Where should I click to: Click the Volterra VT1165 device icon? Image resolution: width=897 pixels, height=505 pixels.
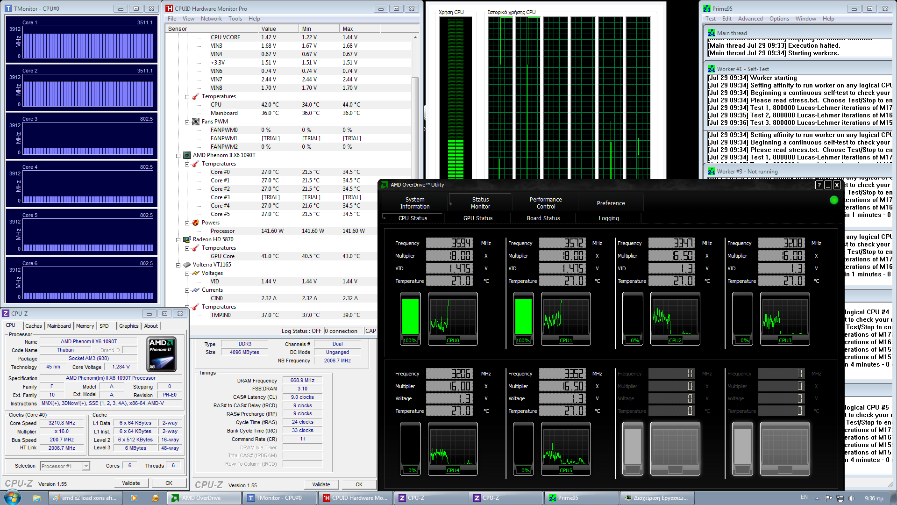click(187, 265)
